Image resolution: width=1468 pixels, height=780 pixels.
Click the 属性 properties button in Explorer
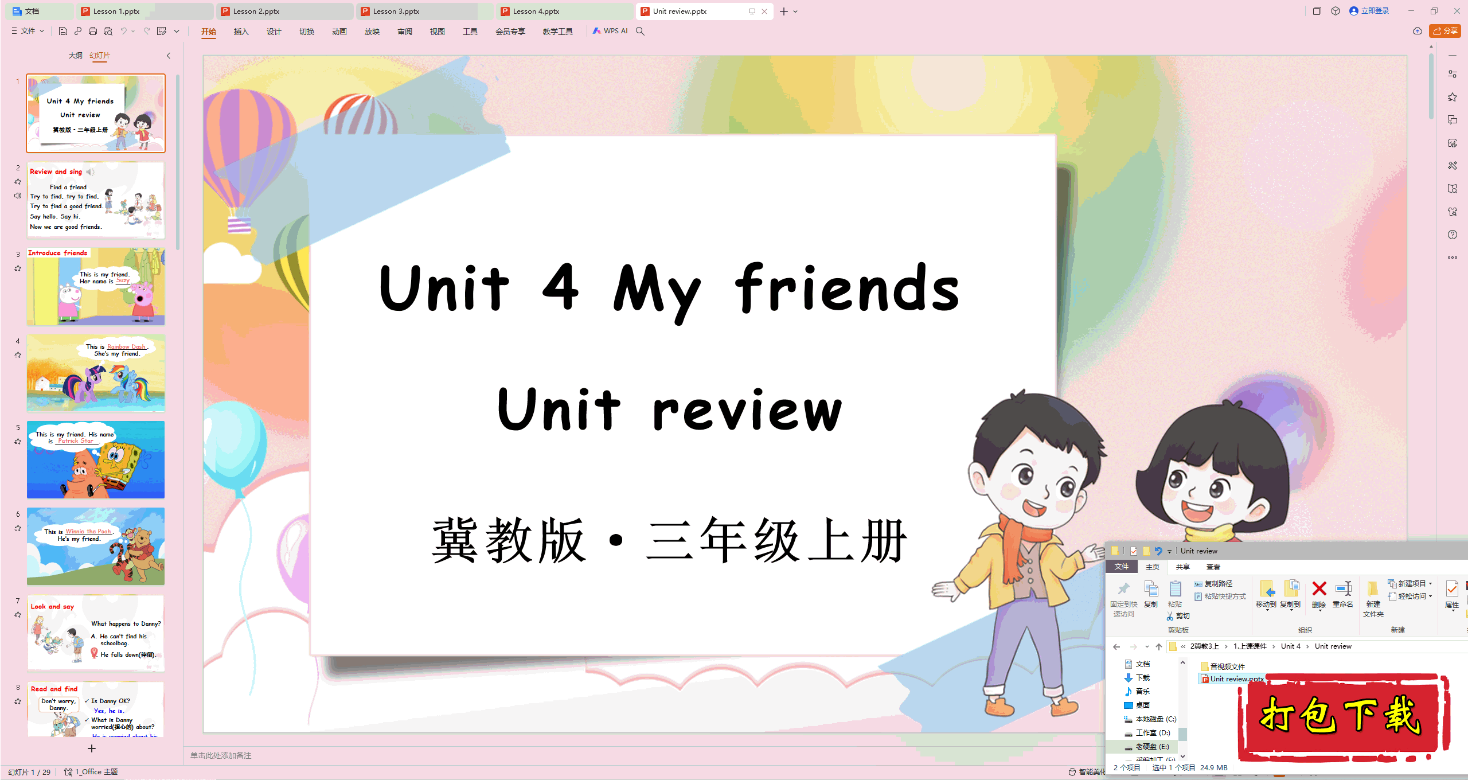[1452, 594]
